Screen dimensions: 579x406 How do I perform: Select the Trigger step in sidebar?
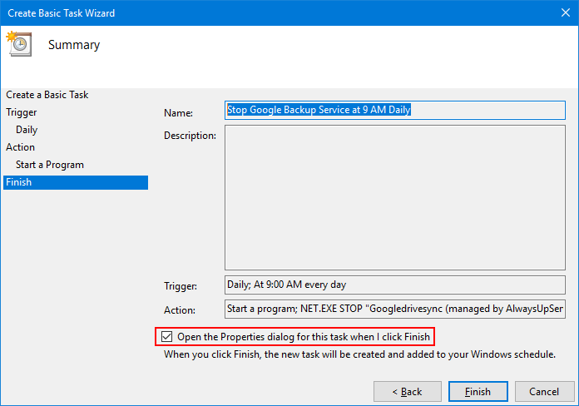pyautogui.click(x=22, y=112)
